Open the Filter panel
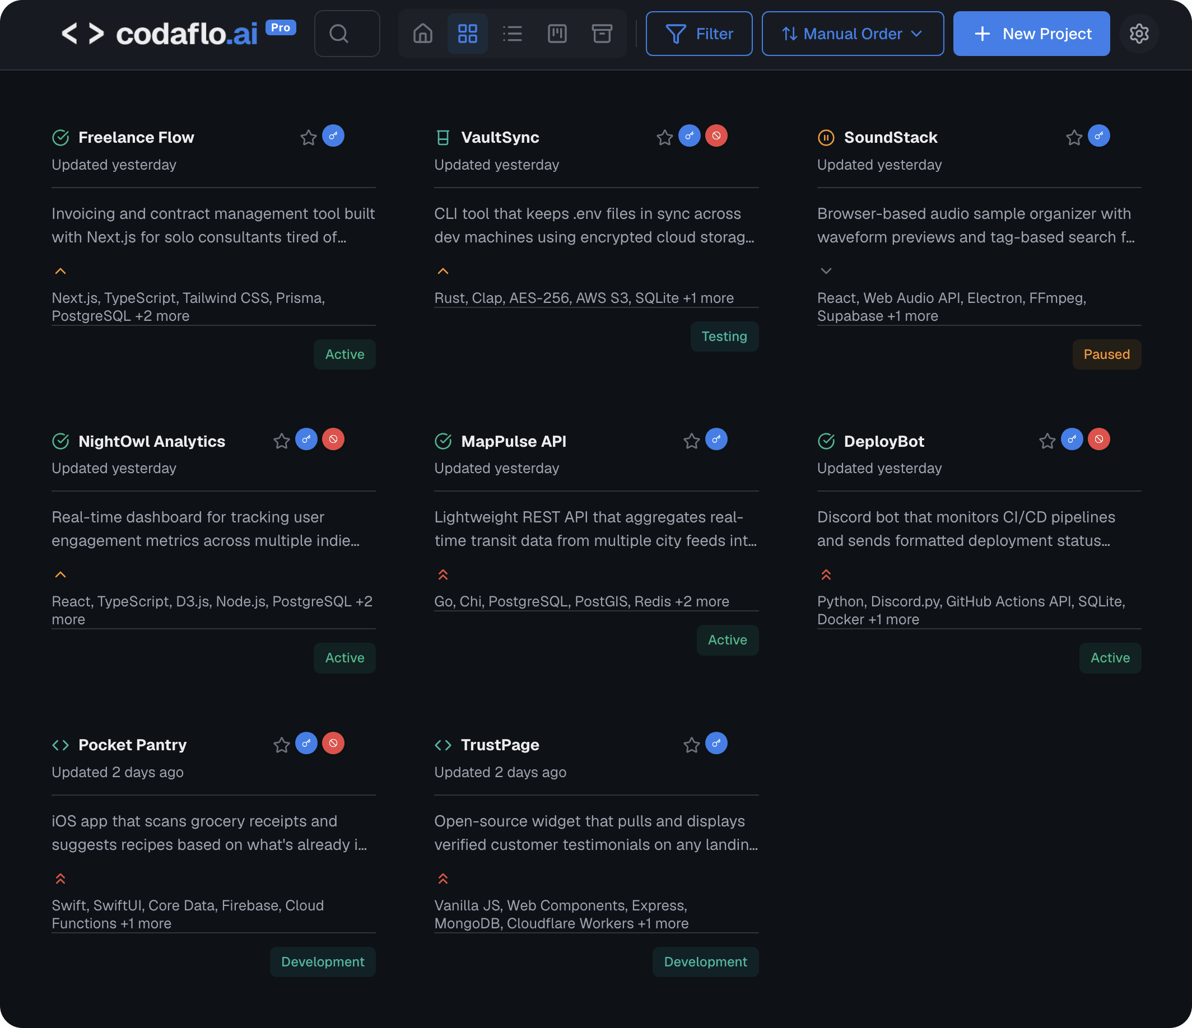Image resolution: width=1192 pixels, height=1028 pixels. tap(699, 34)
